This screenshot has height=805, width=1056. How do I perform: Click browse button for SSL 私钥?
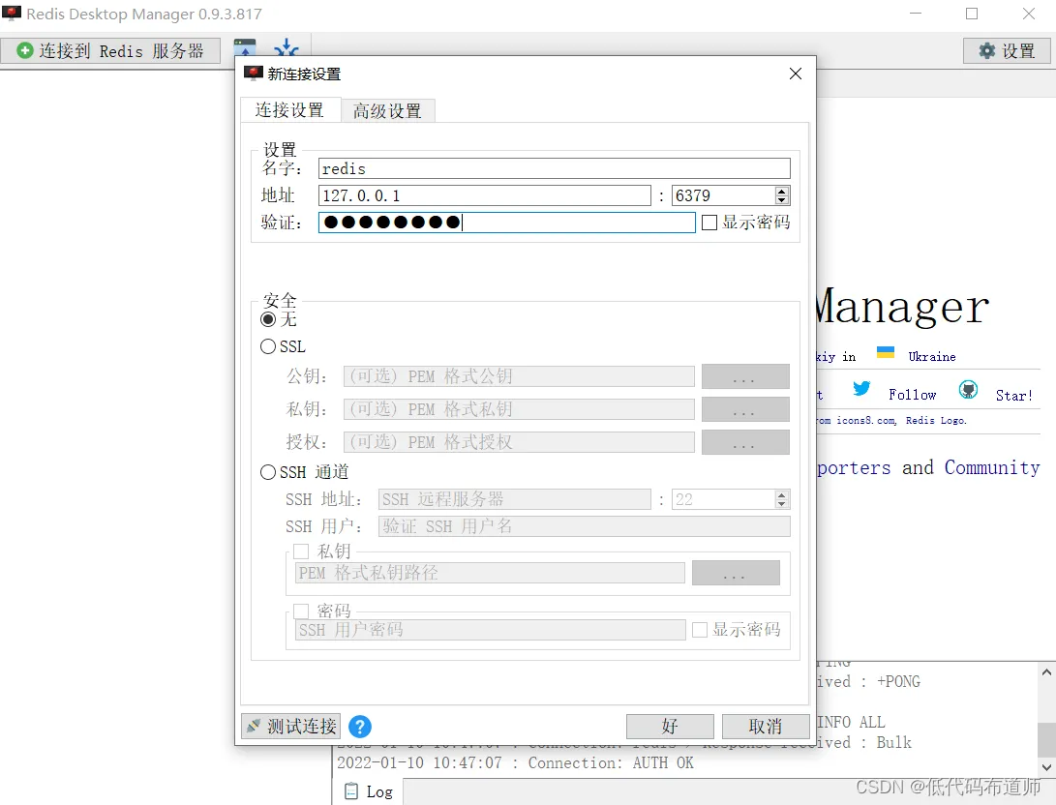pyautogui.click(x=745, y=409)
